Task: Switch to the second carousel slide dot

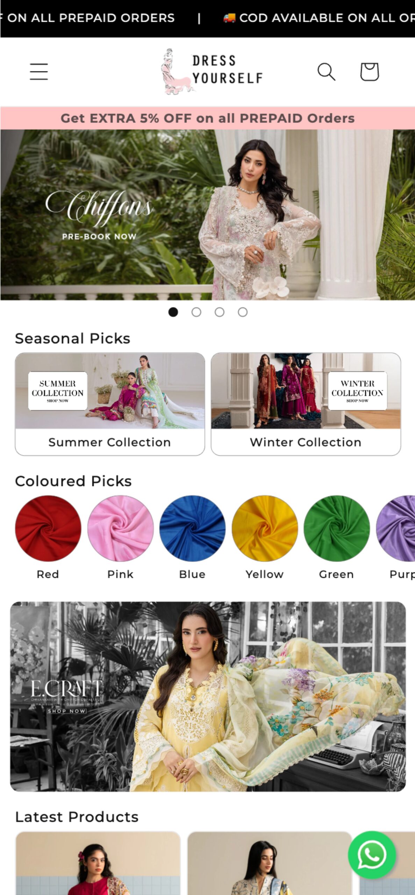Action: 196,312
